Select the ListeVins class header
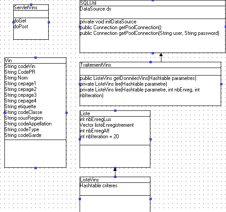 (89, 180)
